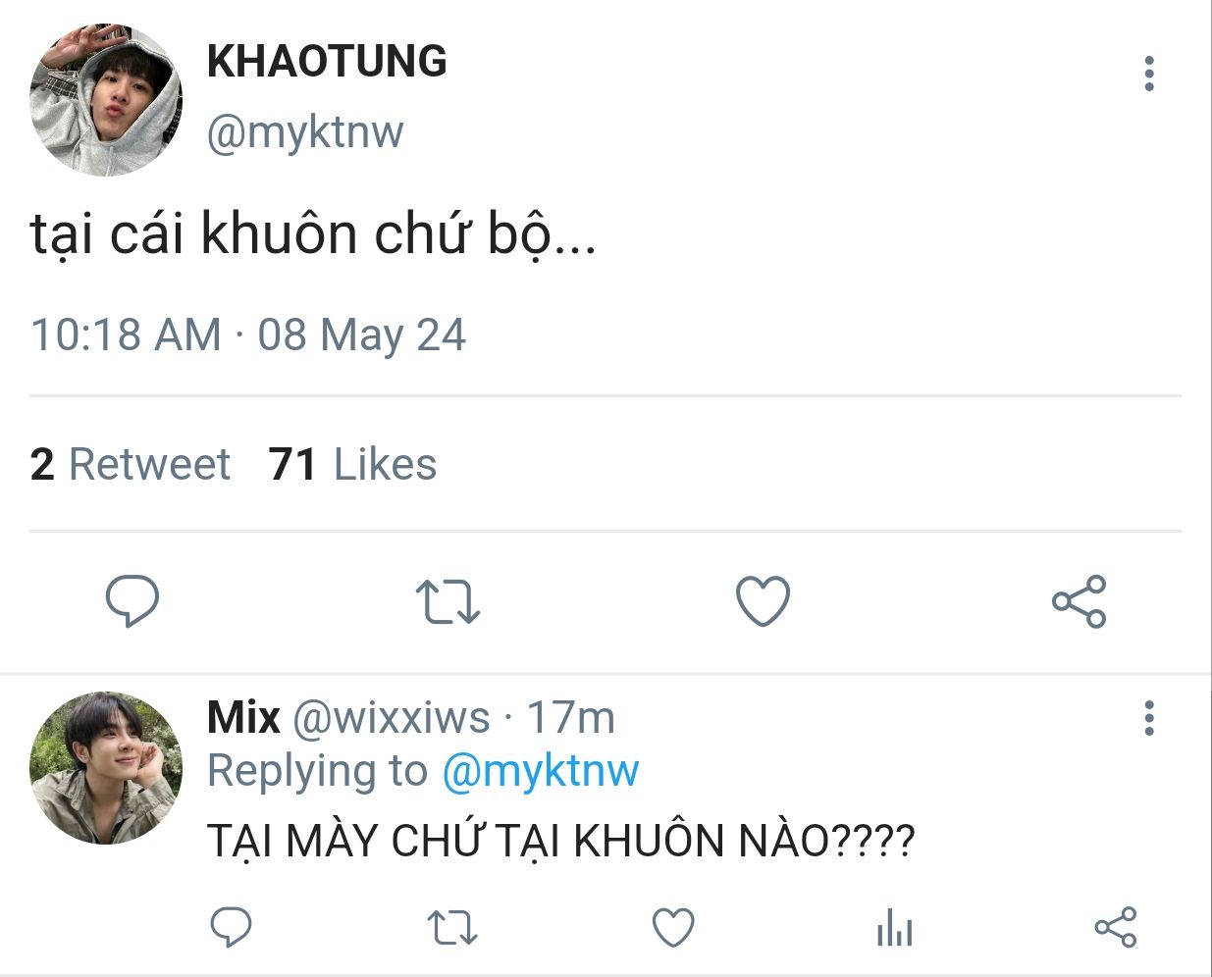Open Mix's profile avatar

pyautogui.click(x=106, y=768)
